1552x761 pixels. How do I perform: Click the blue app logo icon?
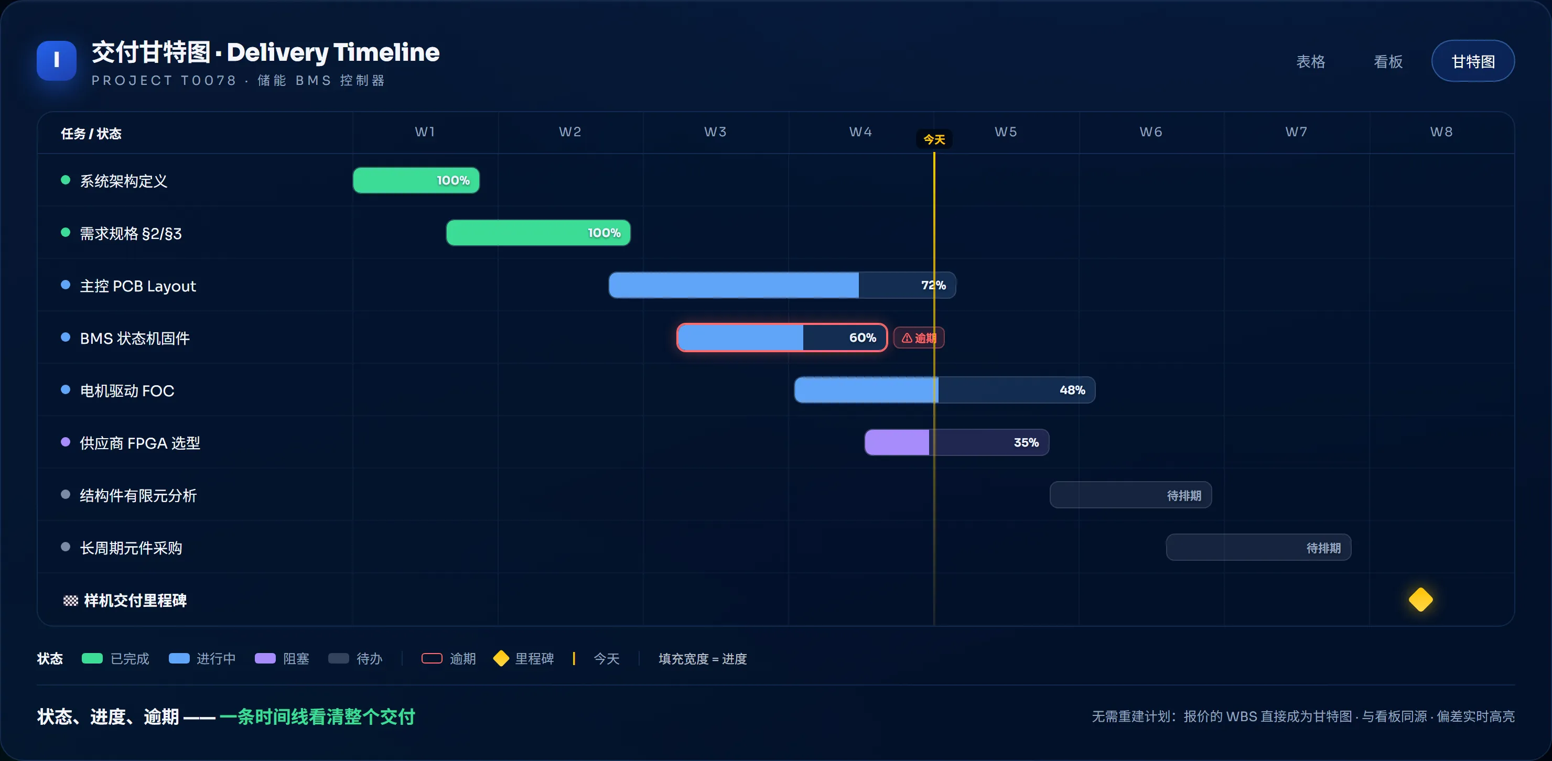[x=56, y=60]
